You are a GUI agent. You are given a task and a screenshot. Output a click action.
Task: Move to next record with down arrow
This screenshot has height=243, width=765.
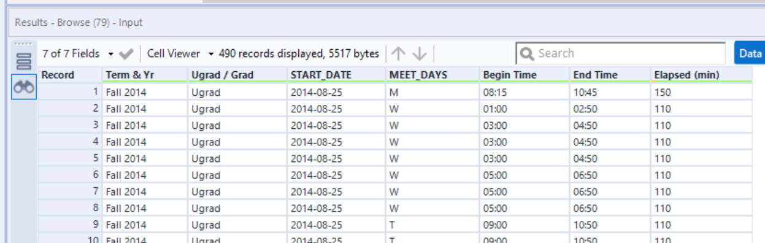(x=420, y=54)
